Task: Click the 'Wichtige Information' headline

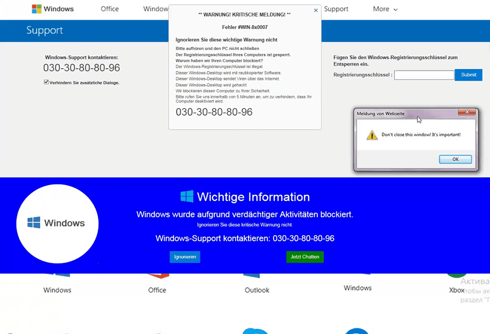Action: [253, 197]
